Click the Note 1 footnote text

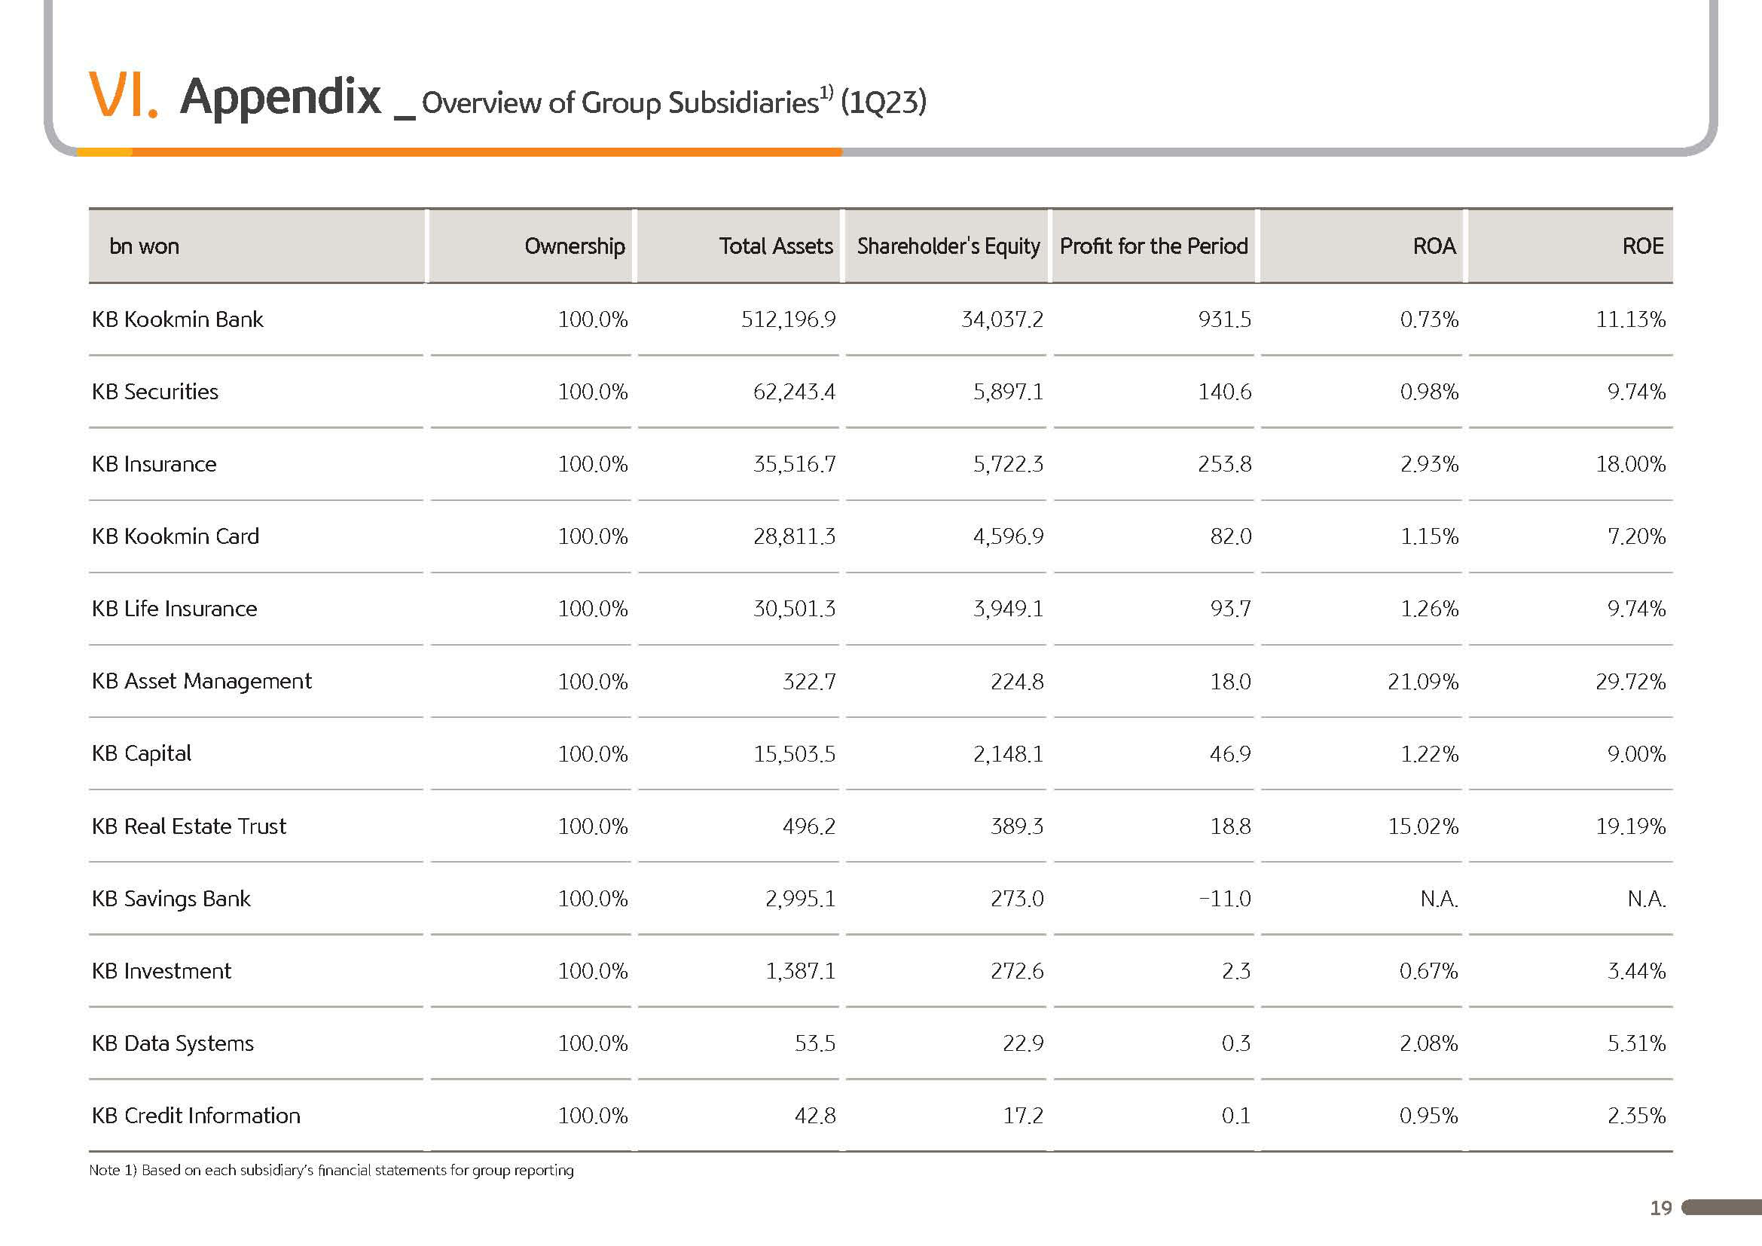[331, 1170]
